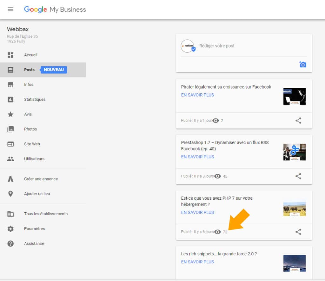Image resolution: width=325 pixels, height=281 pixels.
Task: Open Paramètres settings entry
Action: (43, 229)
